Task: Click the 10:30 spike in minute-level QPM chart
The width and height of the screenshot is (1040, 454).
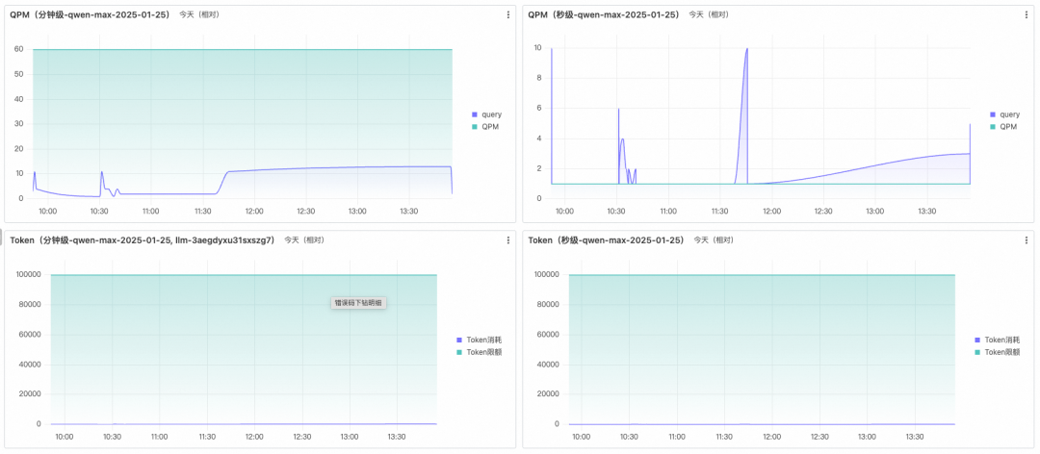Action: coord(102,173)
